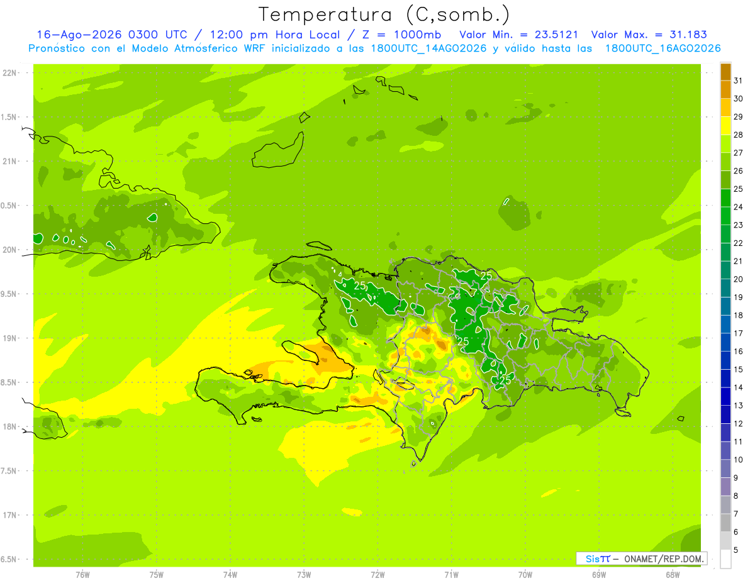Click the colorbar label '8'

[x=736, y=496]
